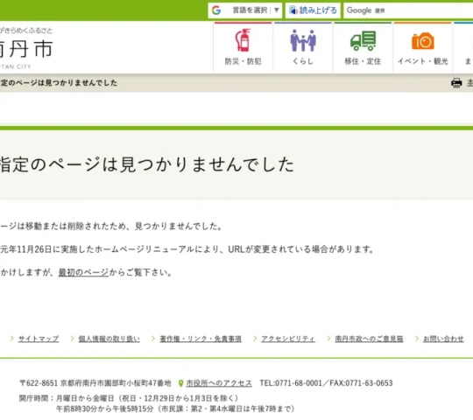
Task: Click the green map pin icon
Action: [181, 383]
